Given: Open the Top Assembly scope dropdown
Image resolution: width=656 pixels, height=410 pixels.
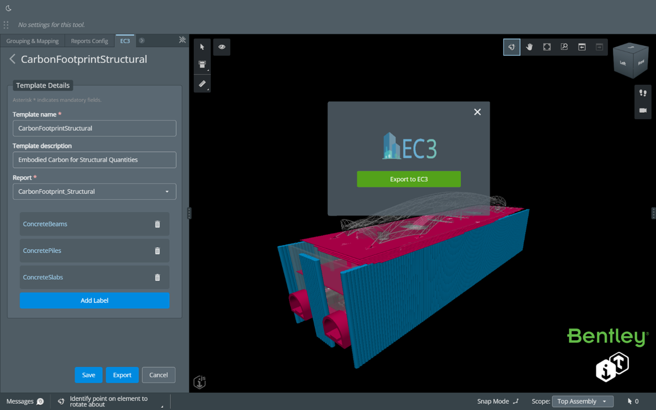Looking at the screenshot, I should point(582,401).
